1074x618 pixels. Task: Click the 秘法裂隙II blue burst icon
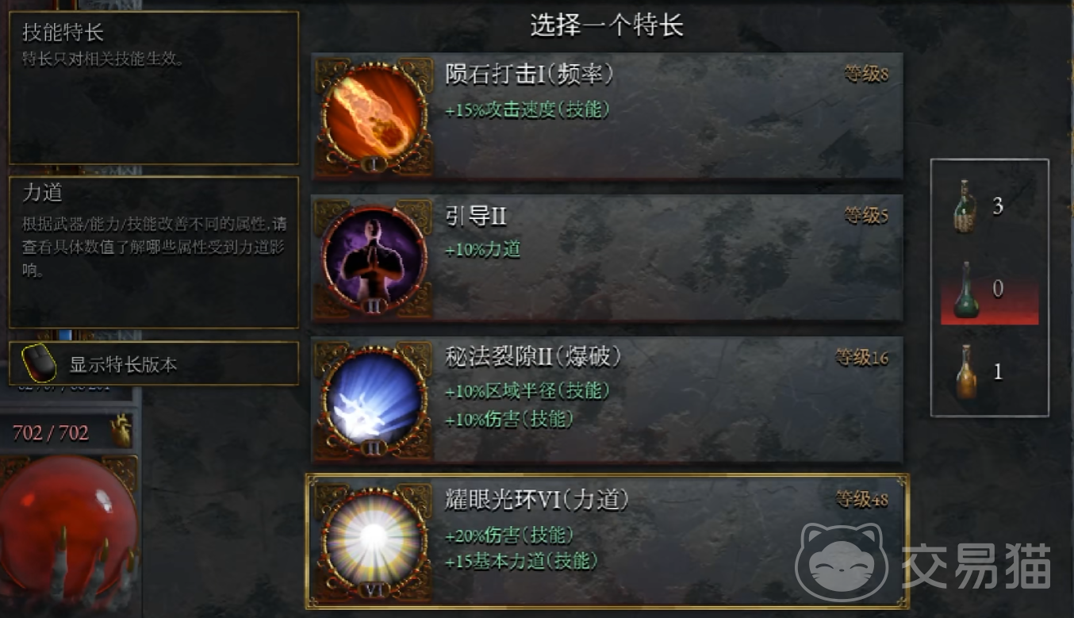click(374, 400)
